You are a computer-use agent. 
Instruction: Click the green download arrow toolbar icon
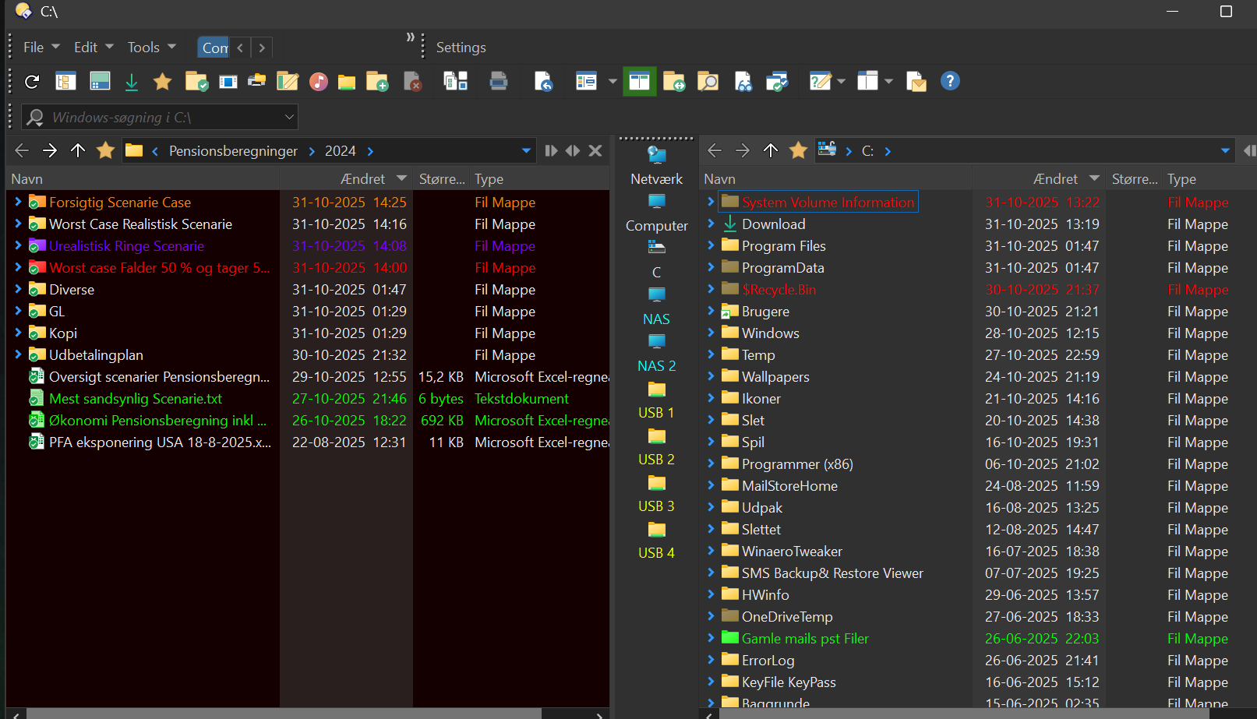tap(132, 82)
